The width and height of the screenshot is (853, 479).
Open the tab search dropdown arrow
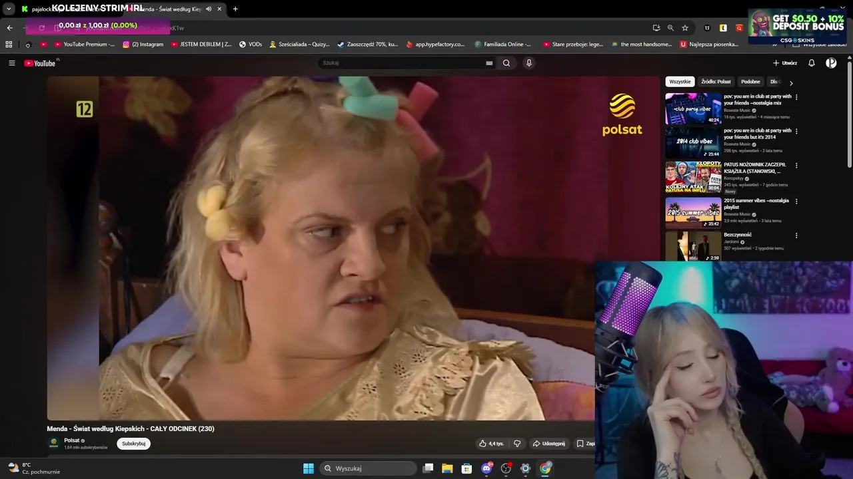pos(9,9)
